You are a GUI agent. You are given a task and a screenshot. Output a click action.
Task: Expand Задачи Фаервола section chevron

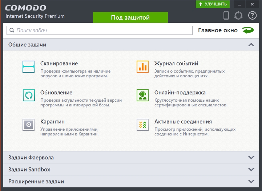coord(251,158)
